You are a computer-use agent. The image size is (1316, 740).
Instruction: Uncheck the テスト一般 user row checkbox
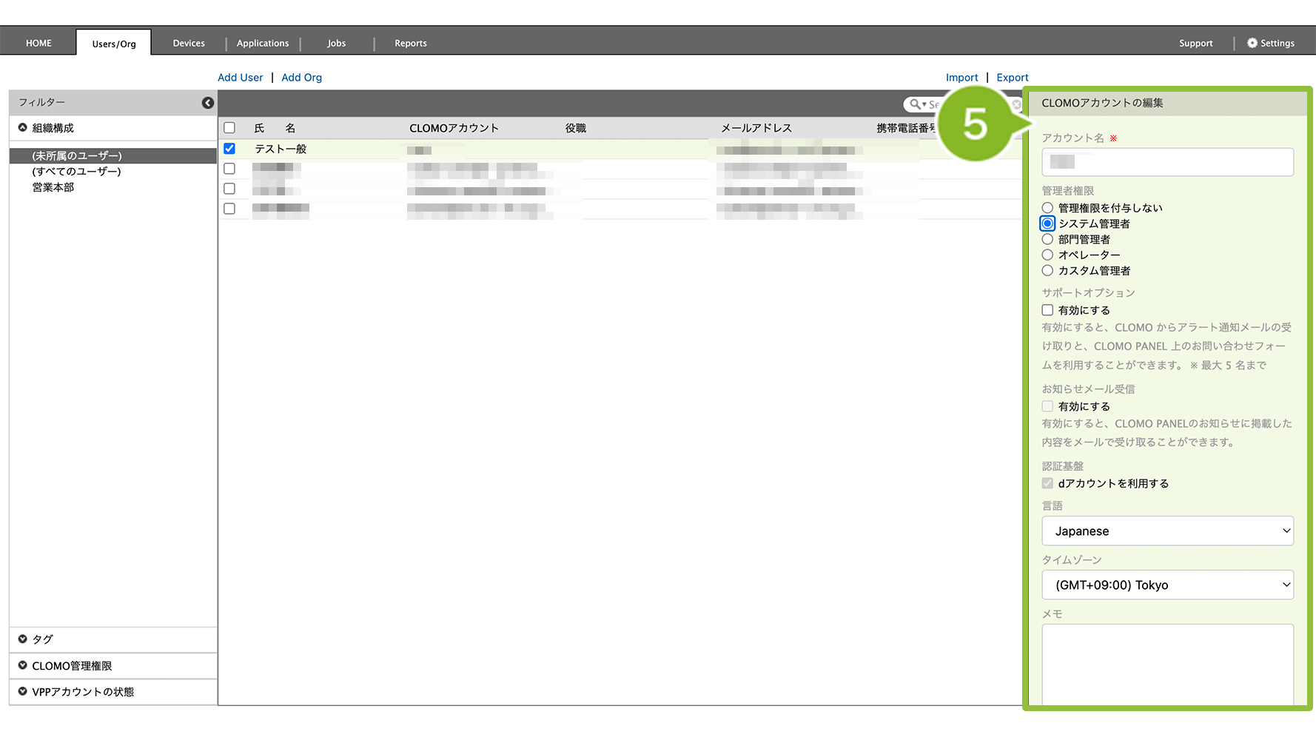tap(229, 149)
